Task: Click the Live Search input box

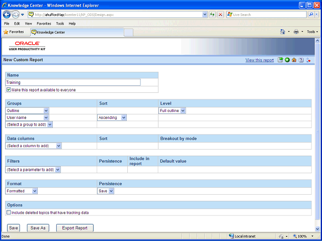Action: pyautogui.click(x=267, y=15)
